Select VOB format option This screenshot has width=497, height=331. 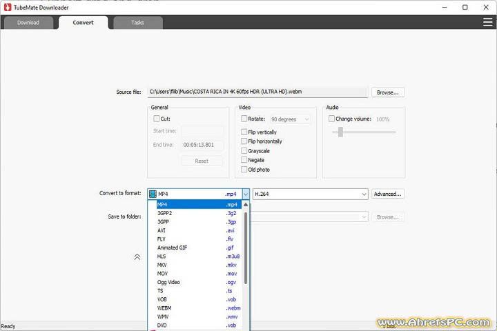199,299
